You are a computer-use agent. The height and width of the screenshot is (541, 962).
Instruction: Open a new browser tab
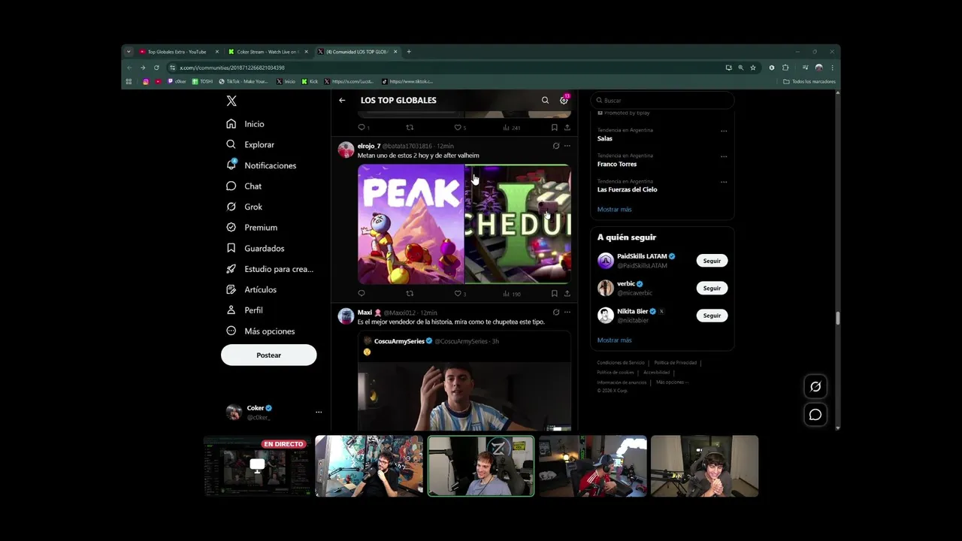409,52
